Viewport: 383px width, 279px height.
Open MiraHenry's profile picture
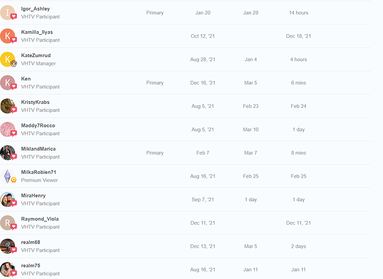click(8, 200)
